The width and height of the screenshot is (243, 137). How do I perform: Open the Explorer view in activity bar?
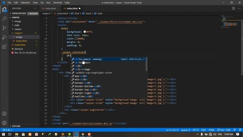pyautogui.click(x=4, y=10)
